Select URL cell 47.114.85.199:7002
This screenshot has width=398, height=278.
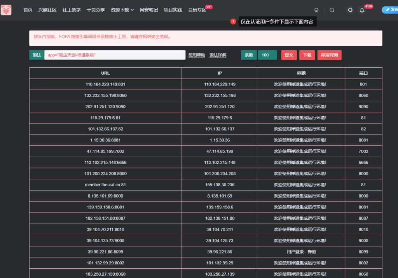point(105,151)
